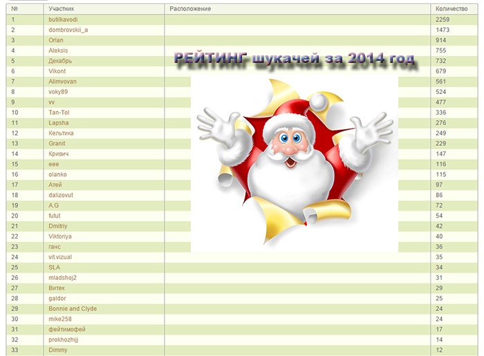The image size is (484, 356).
Task: Open the Кривич profile link
Action: tap(59, 154)
